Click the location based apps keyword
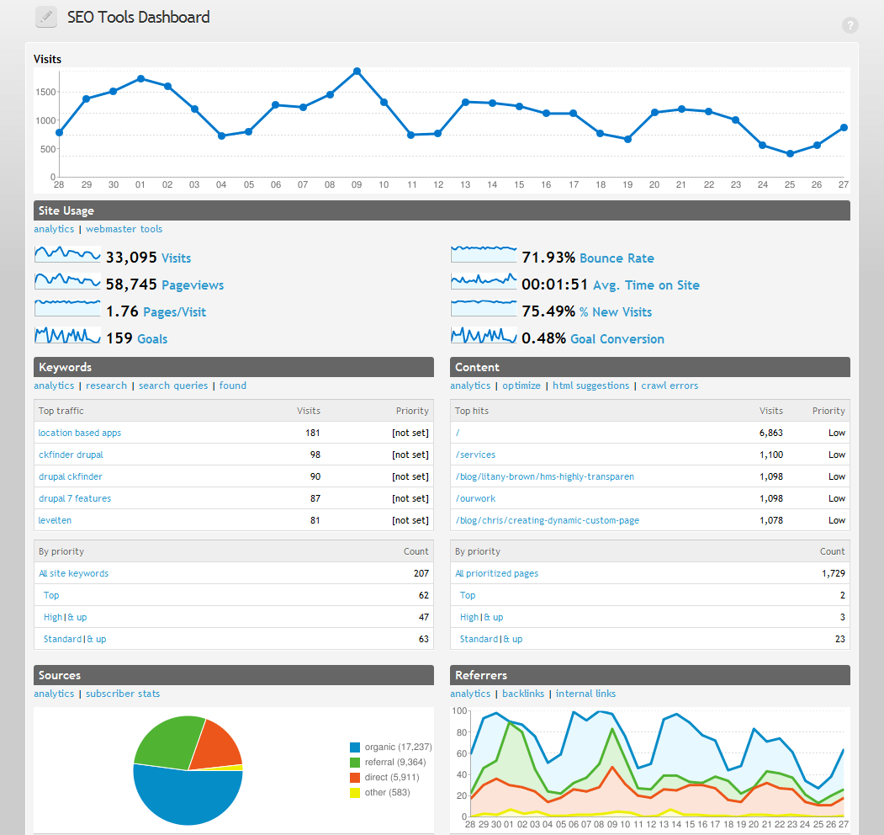Screen dimensions: 884x835 (x=79, y=432)
